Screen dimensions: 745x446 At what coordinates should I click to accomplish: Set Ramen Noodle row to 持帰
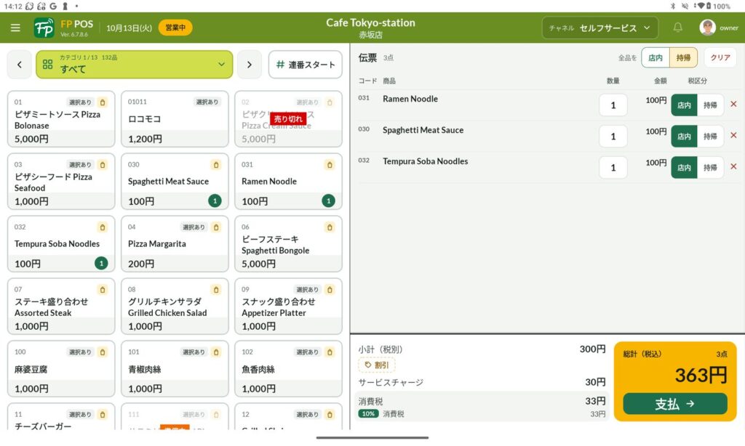[710, 105]
